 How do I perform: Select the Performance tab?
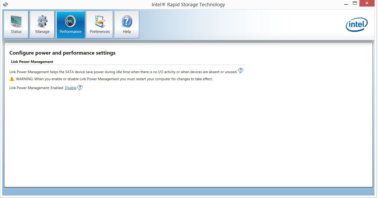click(71, 25)
